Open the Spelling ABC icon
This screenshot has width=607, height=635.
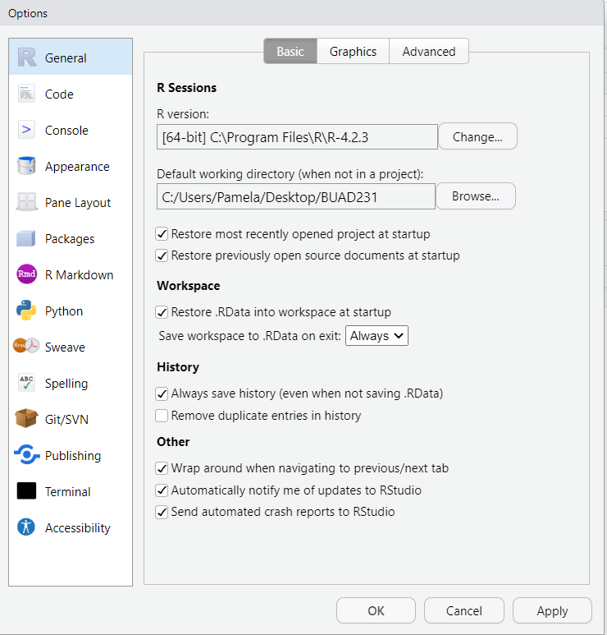[27, 382]
